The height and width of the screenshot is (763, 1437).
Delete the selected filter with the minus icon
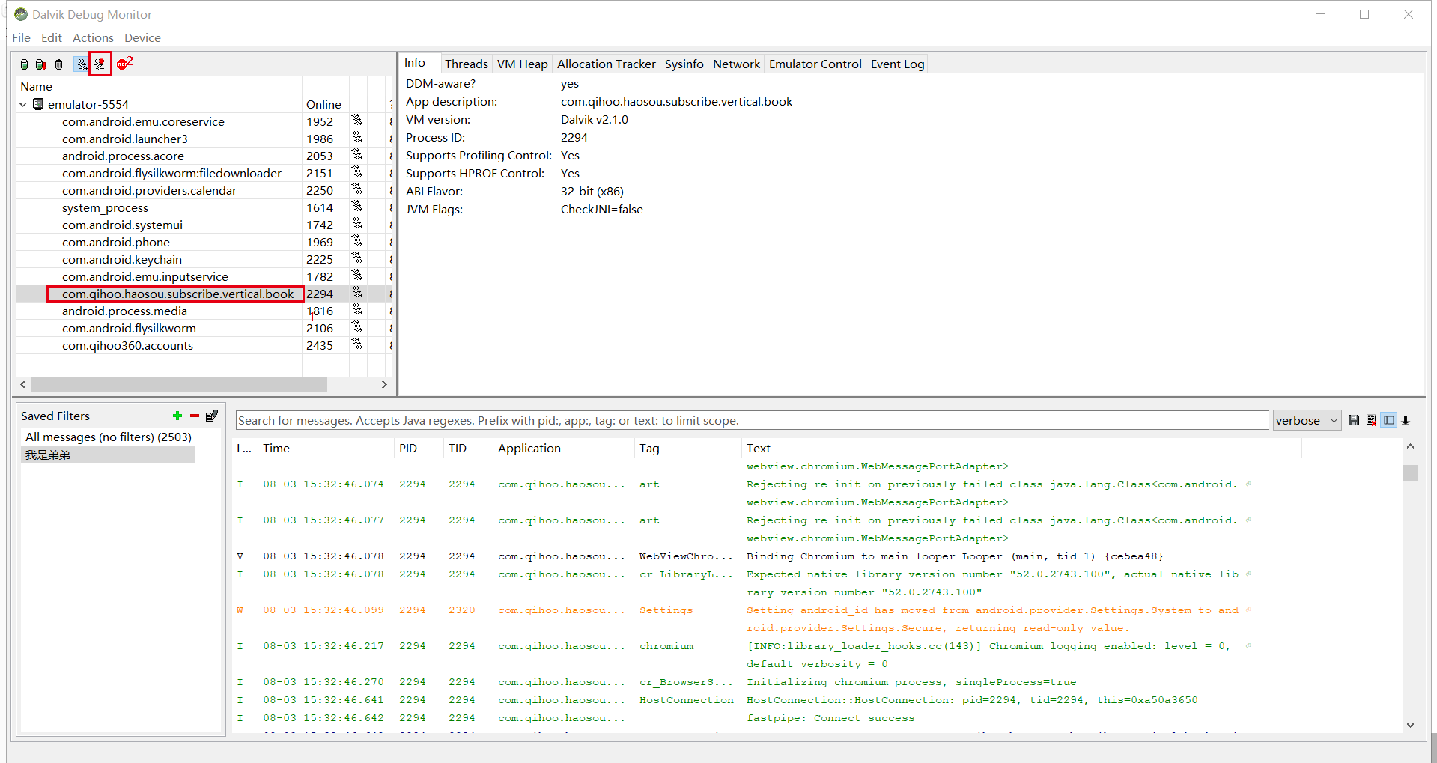click(195, 416)
